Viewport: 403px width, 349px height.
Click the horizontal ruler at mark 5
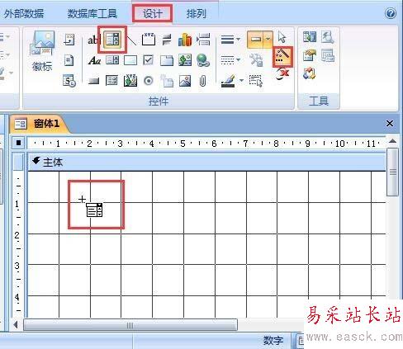(183, 144)
